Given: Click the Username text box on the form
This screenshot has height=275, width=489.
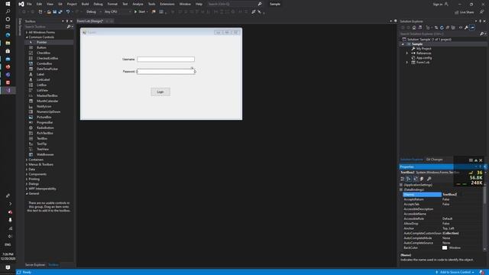Looking at the screenshot, I should point(166,60).
